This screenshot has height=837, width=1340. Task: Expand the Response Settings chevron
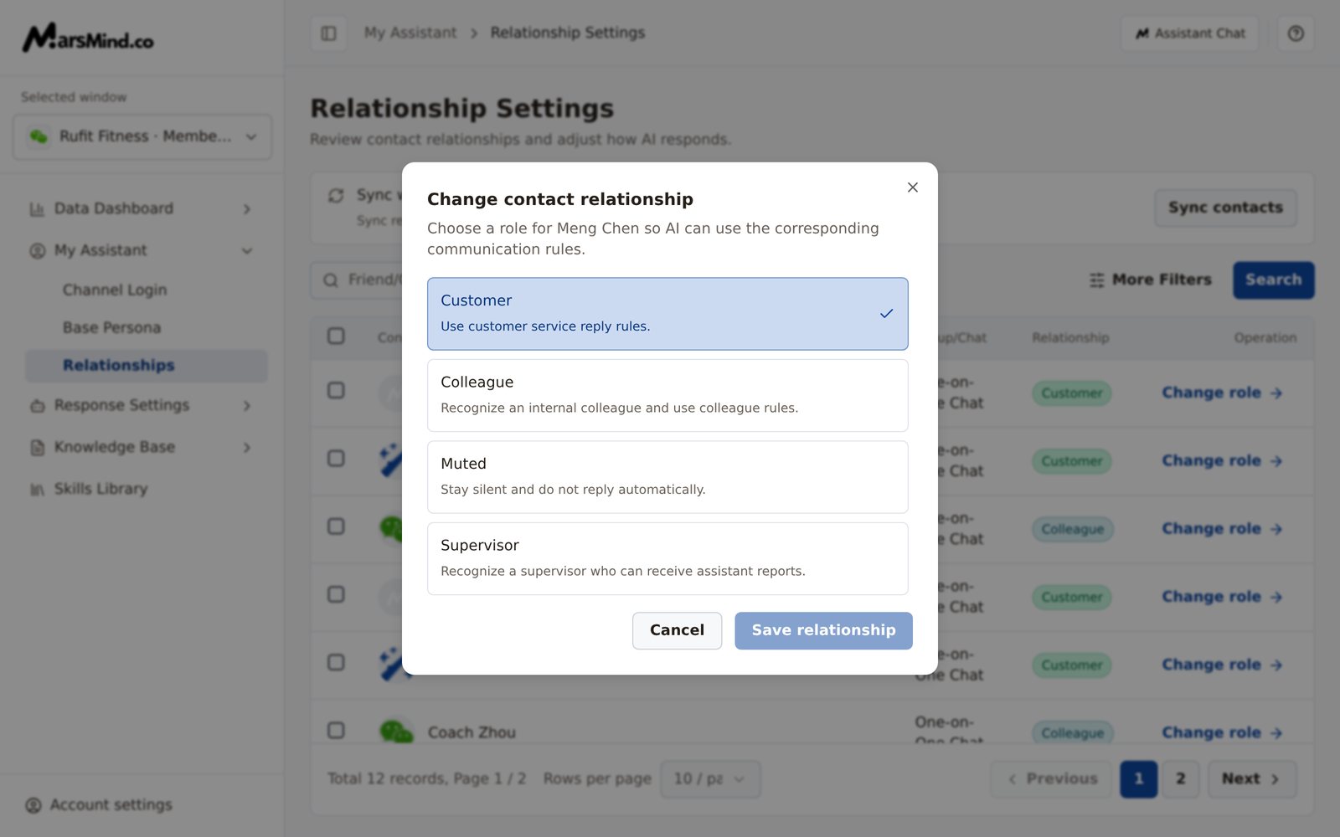pyautogui.click(x=247, y=405)
